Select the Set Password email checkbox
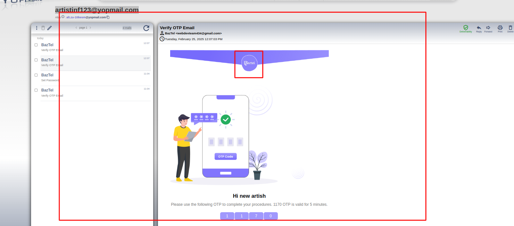The image size is (514, 226). click(36, 75)
